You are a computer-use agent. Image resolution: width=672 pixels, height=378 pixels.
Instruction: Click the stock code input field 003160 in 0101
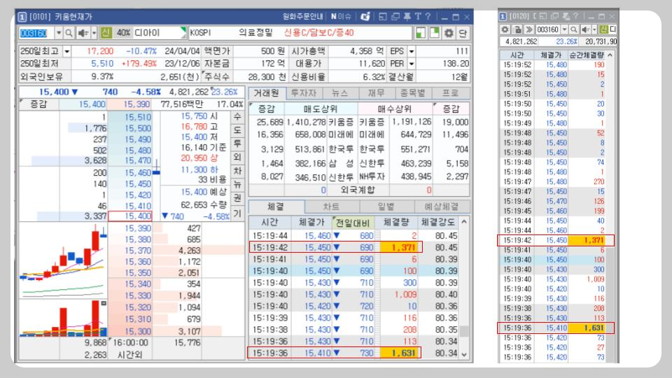click(36, 33)
